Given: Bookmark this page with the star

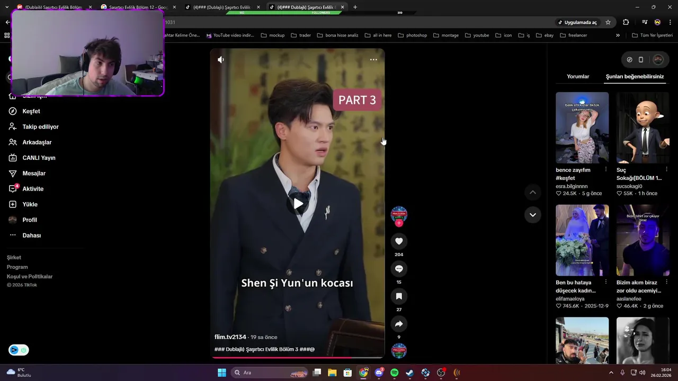Looking at the screenshot, I should [x=608, y=22].
